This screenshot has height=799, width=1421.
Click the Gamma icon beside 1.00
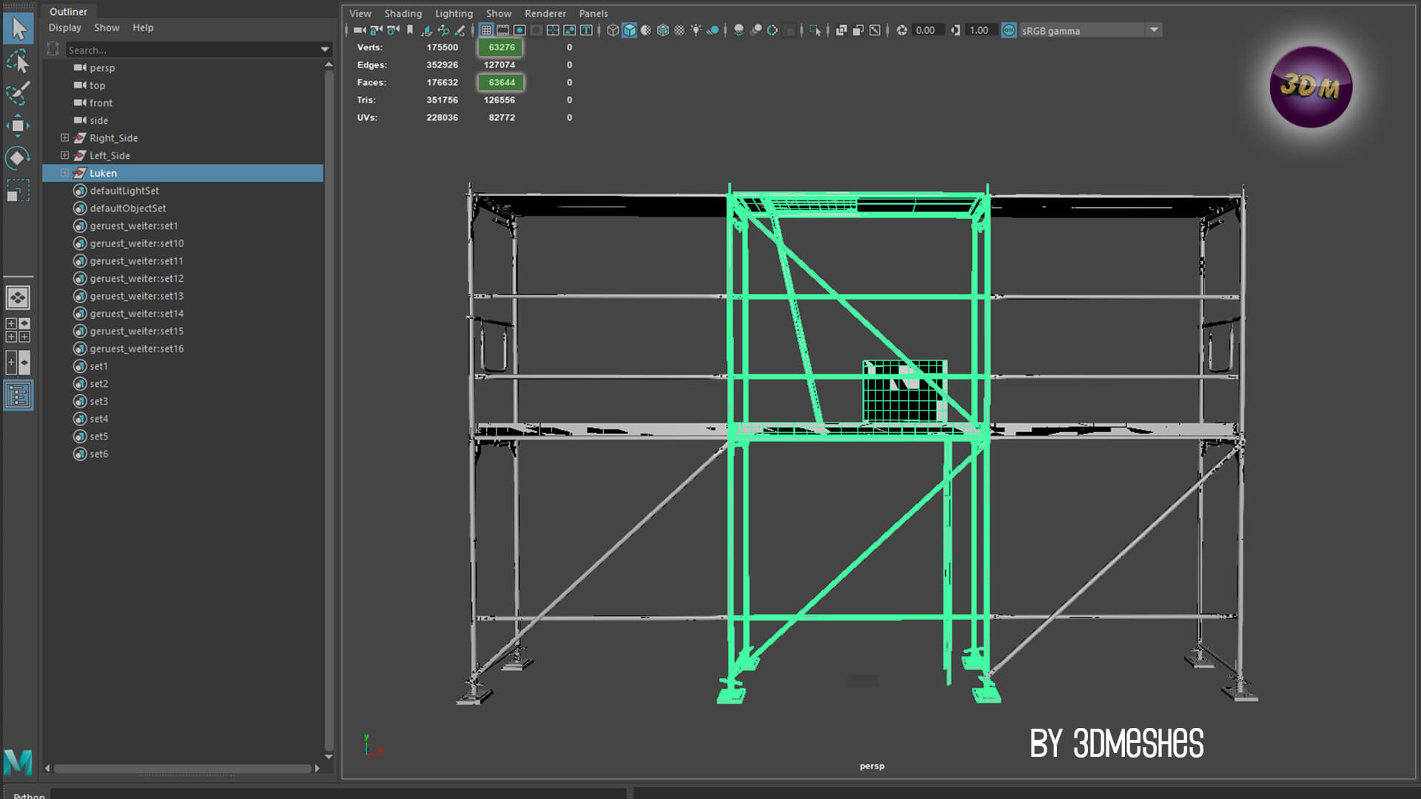point(955,30)
